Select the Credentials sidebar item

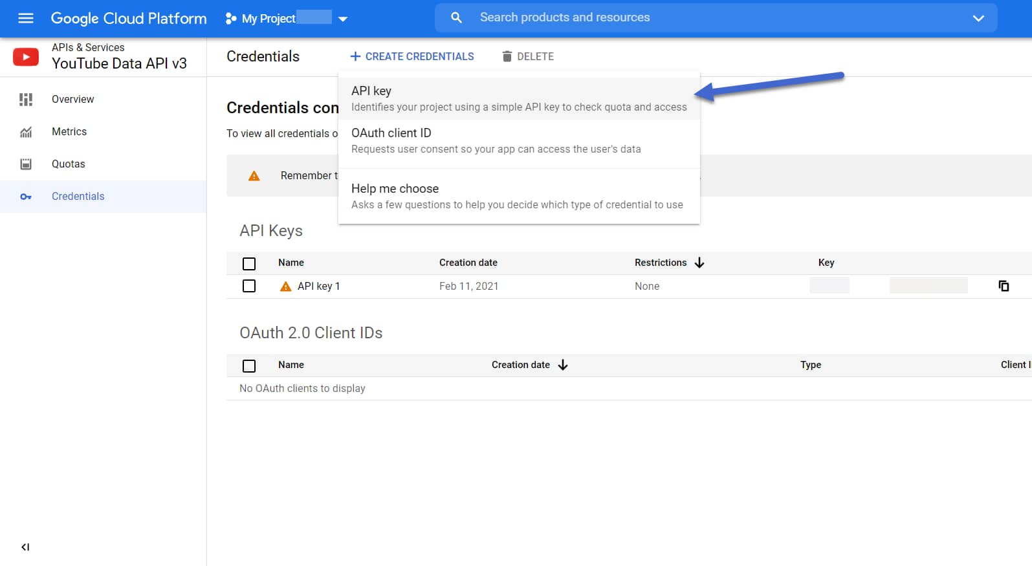103,196
